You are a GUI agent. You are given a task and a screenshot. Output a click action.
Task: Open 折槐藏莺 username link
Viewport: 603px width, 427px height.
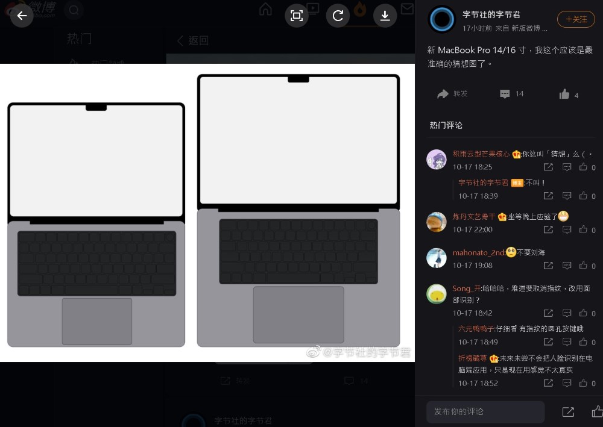click(x=472, y=358)
